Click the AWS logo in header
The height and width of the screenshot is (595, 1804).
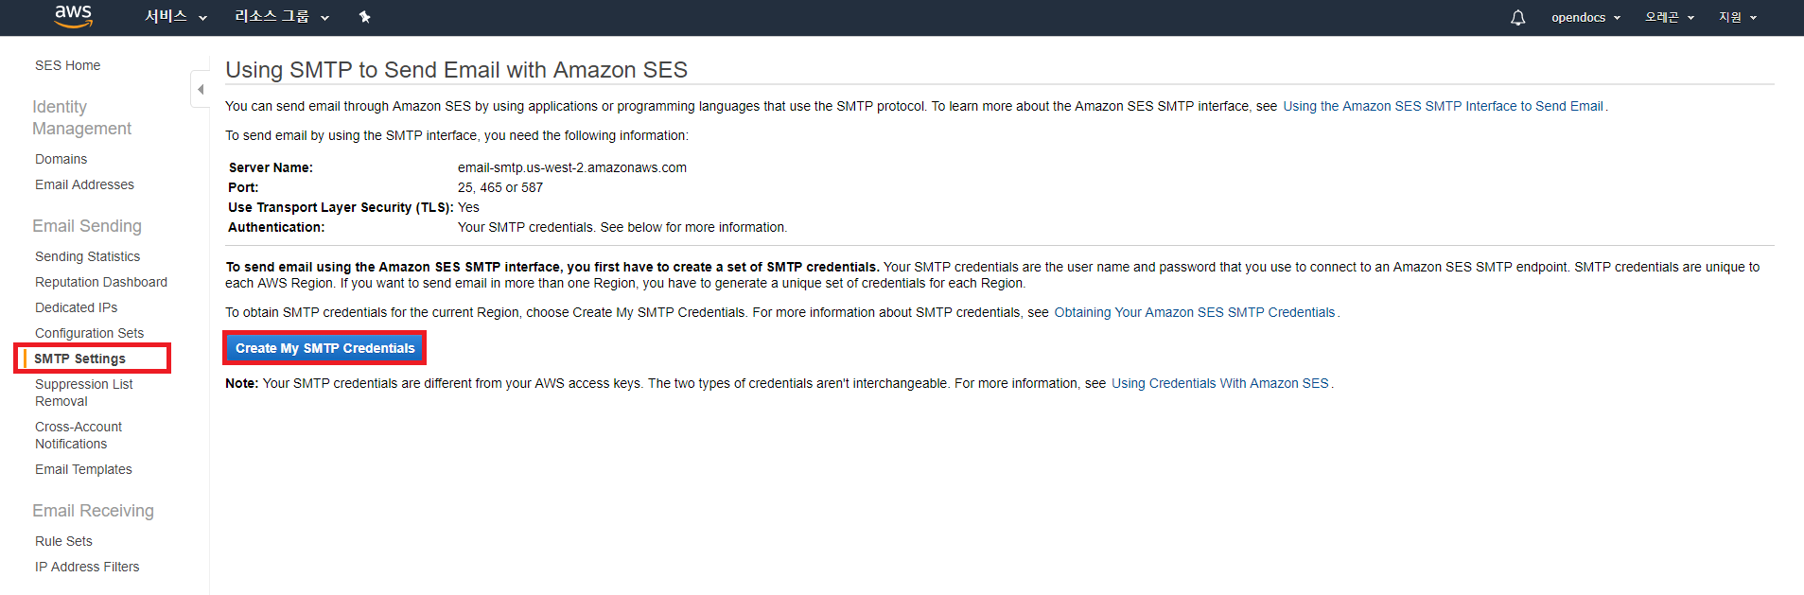coord(73,16)
